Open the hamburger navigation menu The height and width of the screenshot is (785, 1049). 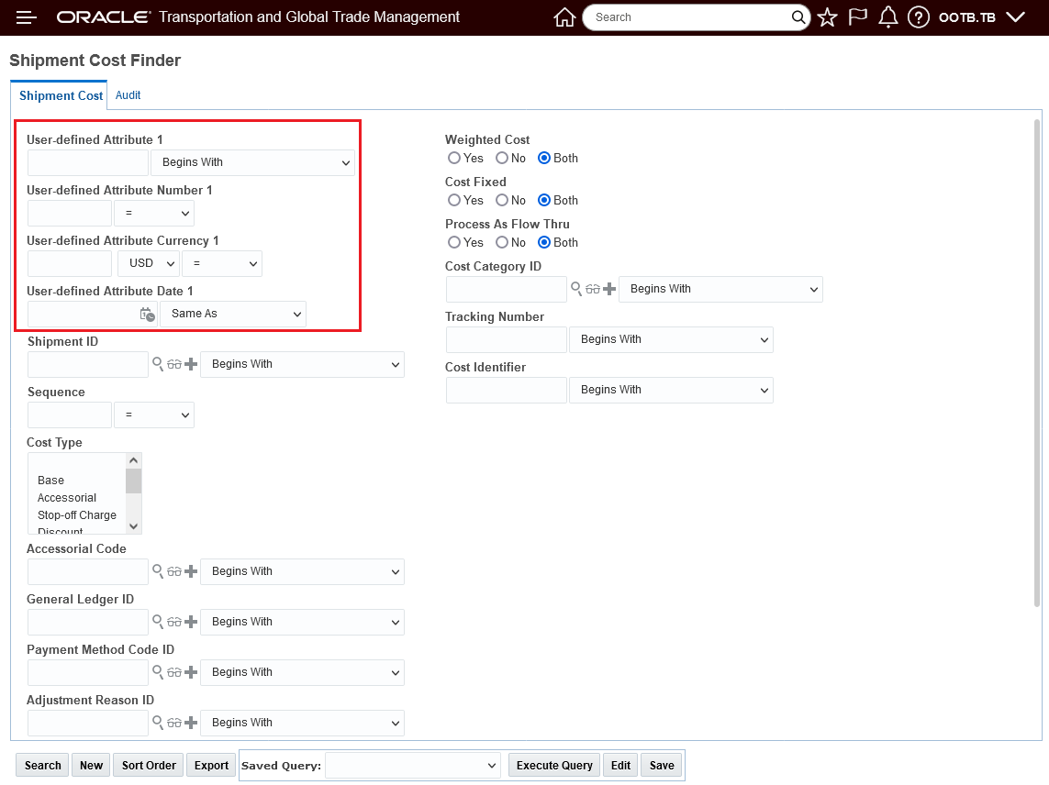[27, 17]
